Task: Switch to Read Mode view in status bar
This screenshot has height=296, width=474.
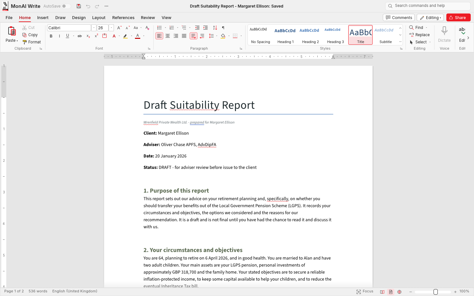Action: point(382,292)
